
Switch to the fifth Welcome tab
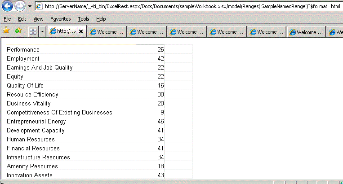(x=267, y=32)
